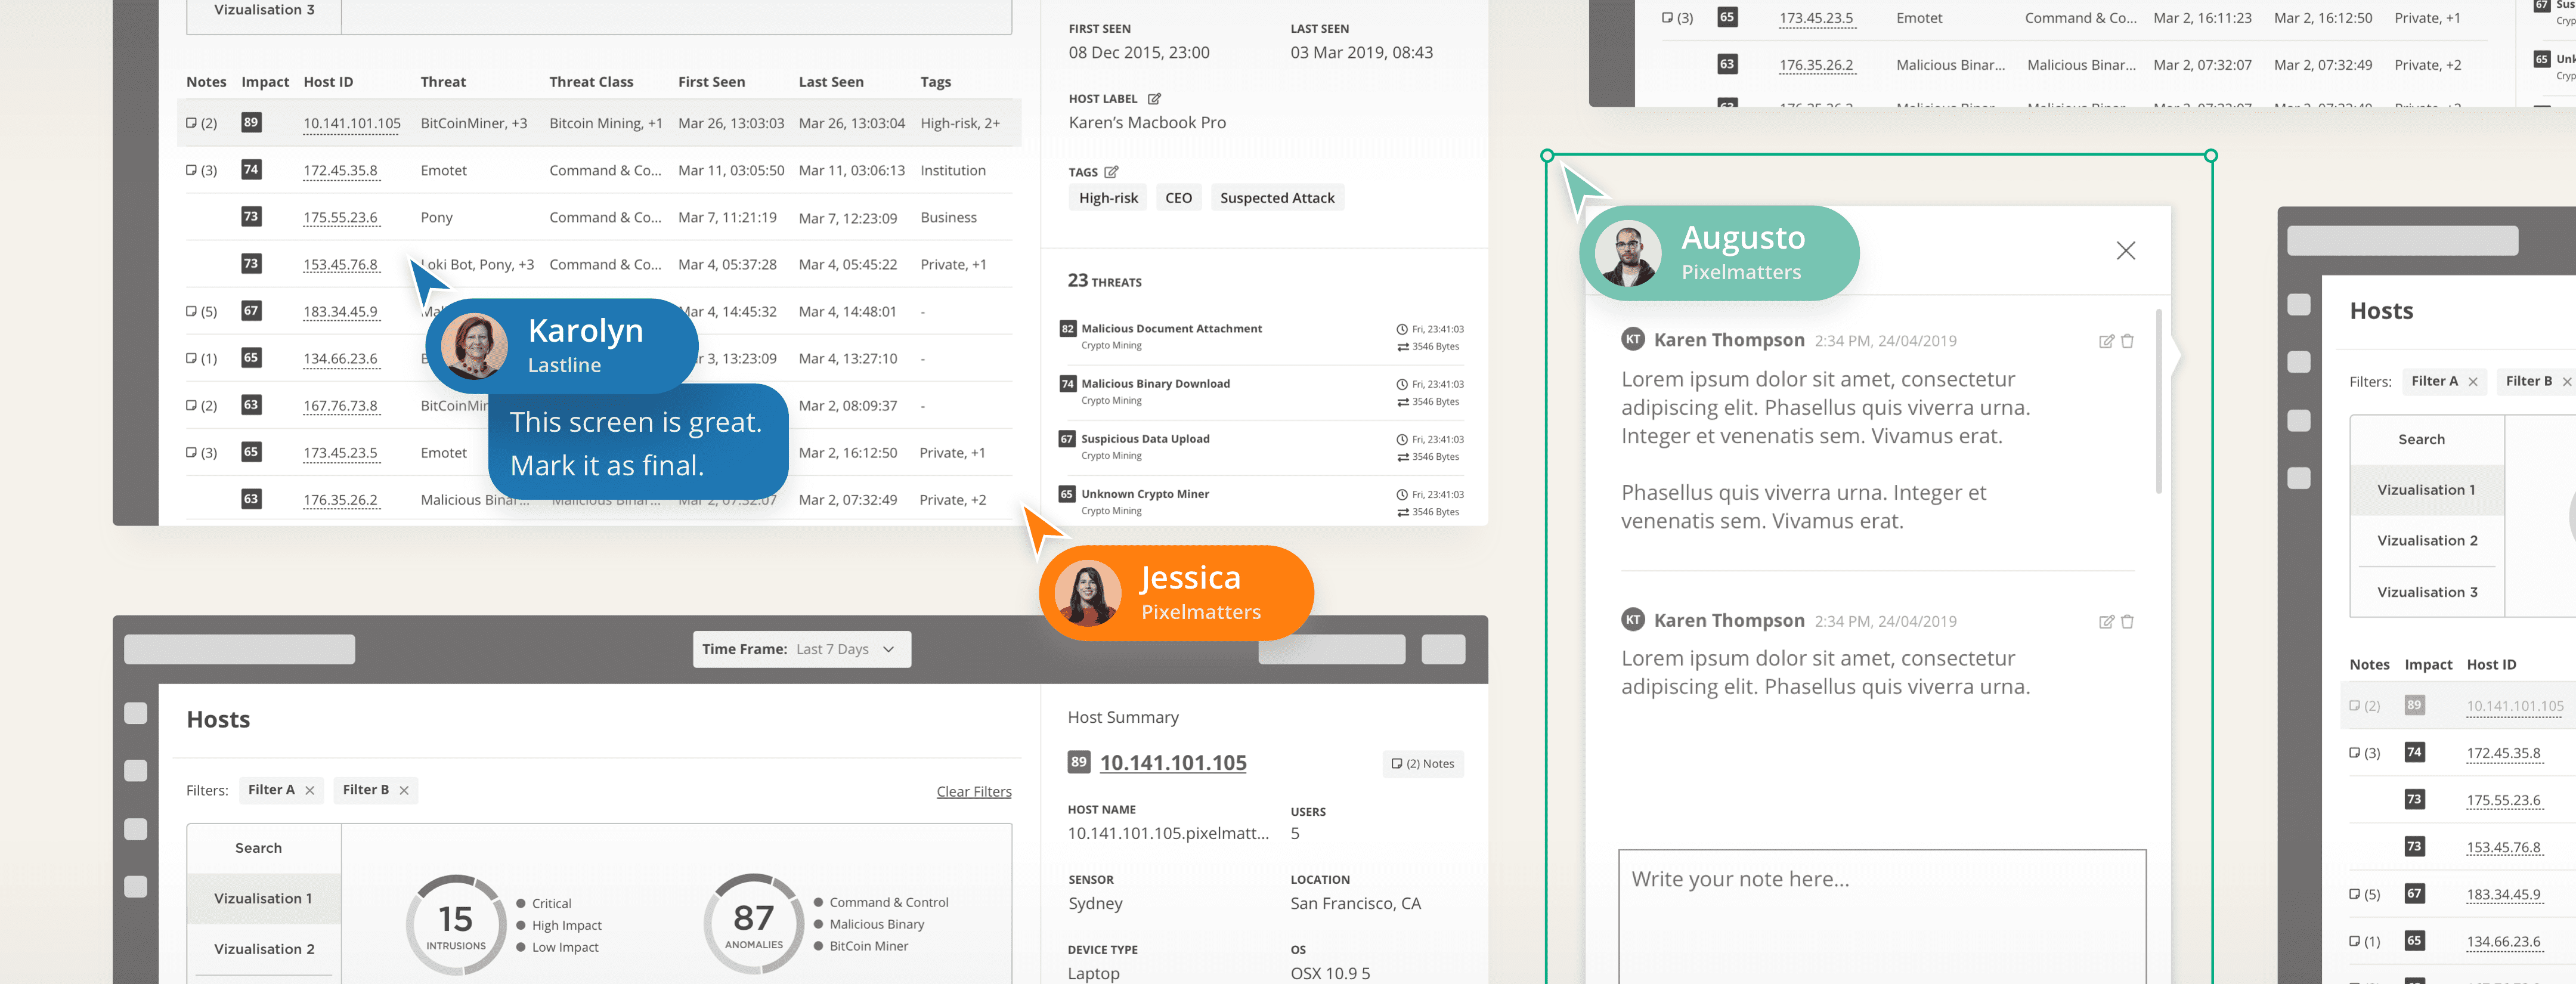Click the Clear Filters link

(x=973, y=791)
